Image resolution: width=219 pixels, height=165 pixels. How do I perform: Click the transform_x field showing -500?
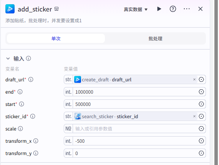[x=135, y=141]
